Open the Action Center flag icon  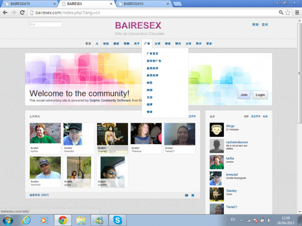(x=256, y=220)
